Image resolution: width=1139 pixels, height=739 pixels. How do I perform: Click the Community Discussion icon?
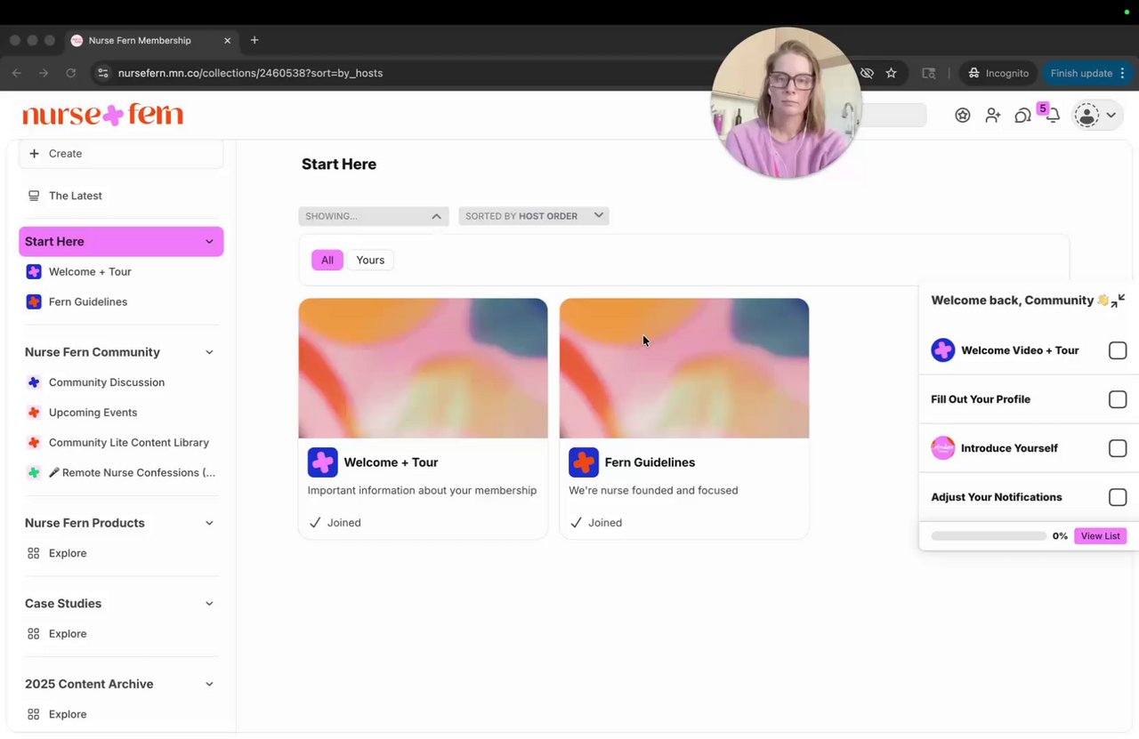click(34, 382)
